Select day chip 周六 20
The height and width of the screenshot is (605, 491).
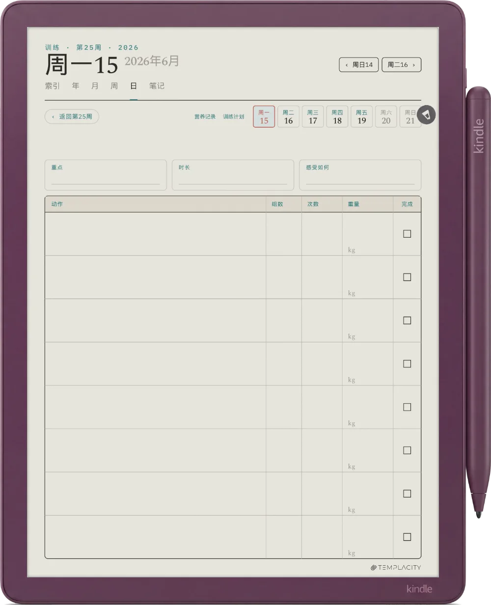click(x=386, y=117)
